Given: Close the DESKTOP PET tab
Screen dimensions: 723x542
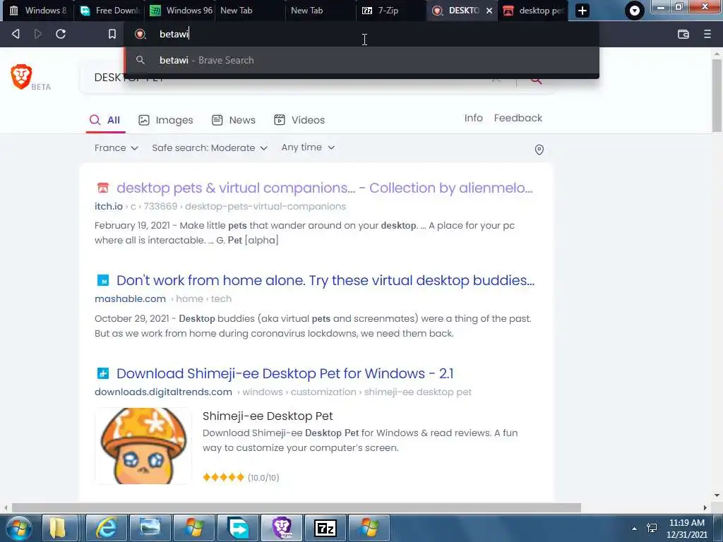Looking at the screenshot, I should pyautogui.click(x=489, y=11).
